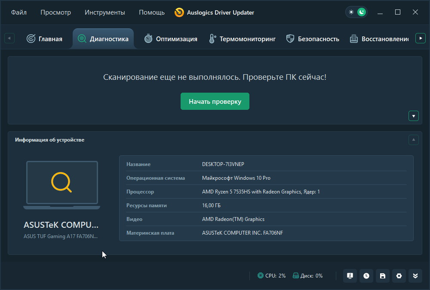The image size is (430, 290).
Task: Open the Помощь menu
Action: point(152,12)
